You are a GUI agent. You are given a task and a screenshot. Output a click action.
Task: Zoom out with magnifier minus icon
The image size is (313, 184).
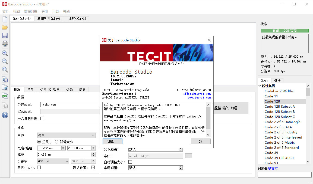[5, 61]
